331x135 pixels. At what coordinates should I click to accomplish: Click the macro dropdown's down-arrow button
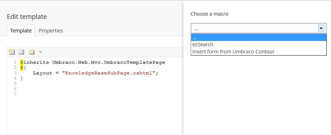click(321, 28)
